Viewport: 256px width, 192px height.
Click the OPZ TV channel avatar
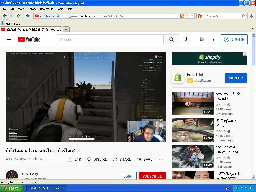tap(12, 175)
